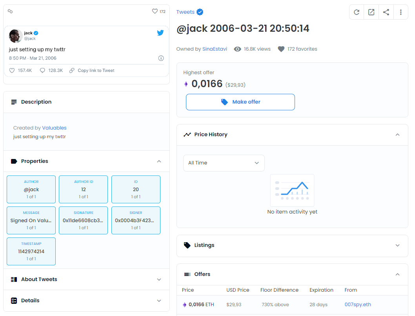Click the jack display name in tweet
Viewport: 415px width, 316px height.
28,33
